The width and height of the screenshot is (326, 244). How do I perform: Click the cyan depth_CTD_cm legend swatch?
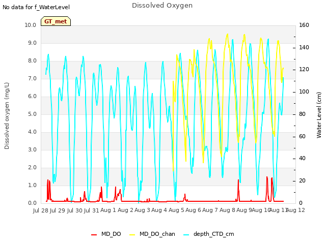(186, 235)
